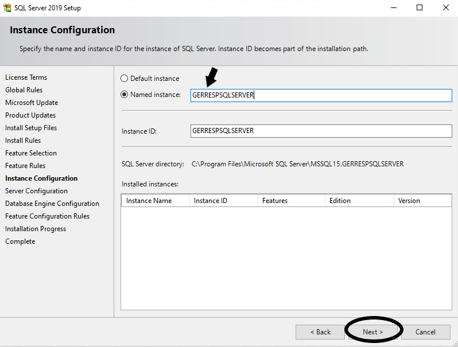This screenshot has width=458, height=347.
Task: Click the Instance ID column header
Action: 224,201
